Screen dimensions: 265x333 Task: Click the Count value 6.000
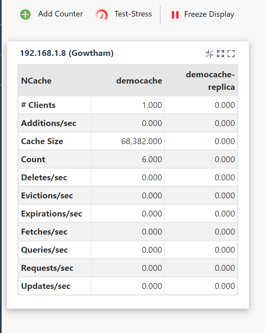pos(152,159)
